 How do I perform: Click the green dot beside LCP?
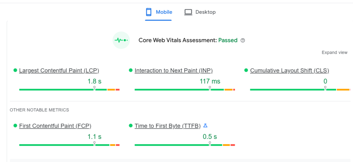coord(15,70)
